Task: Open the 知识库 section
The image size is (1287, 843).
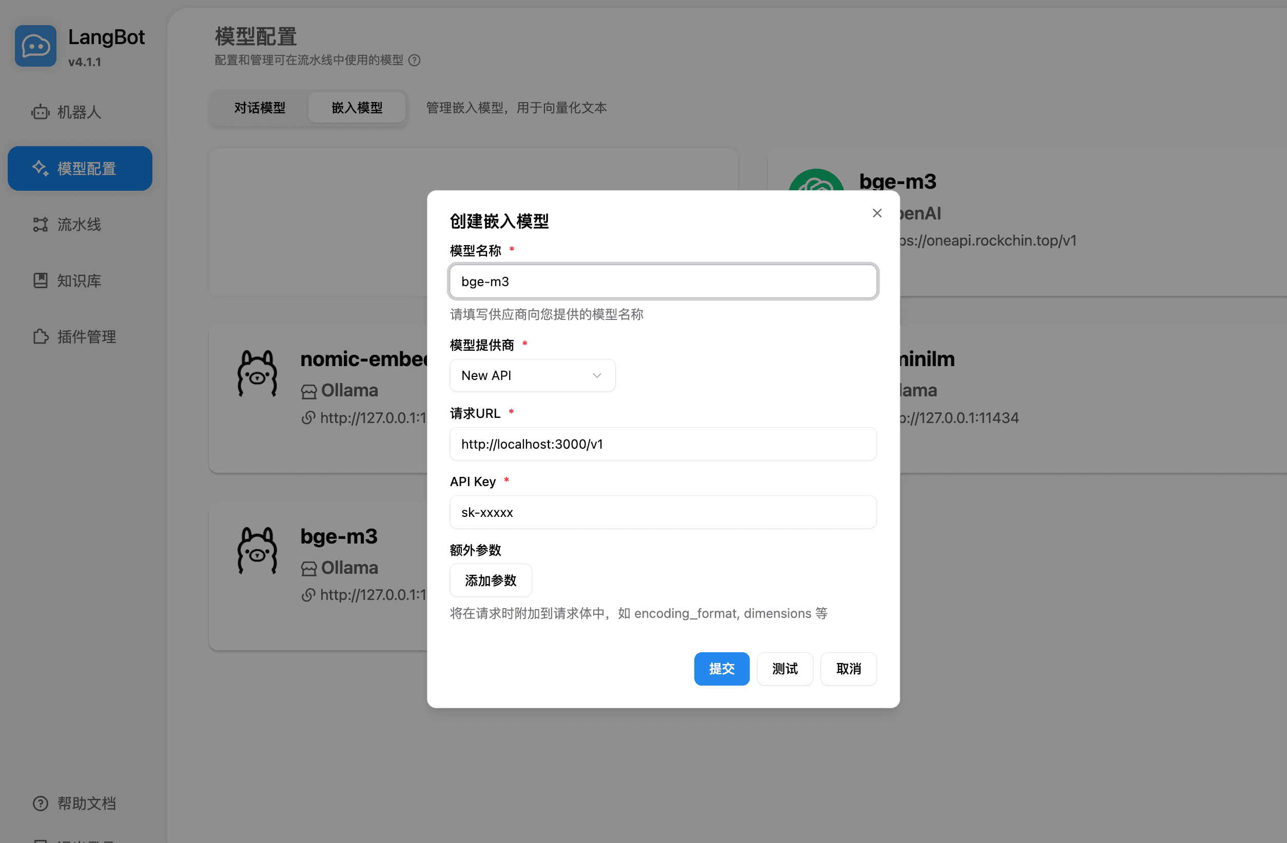Action: tap(79, 280)
